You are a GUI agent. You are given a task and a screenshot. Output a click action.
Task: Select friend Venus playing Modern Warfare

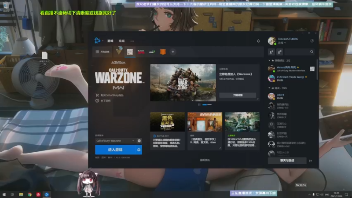291,69
